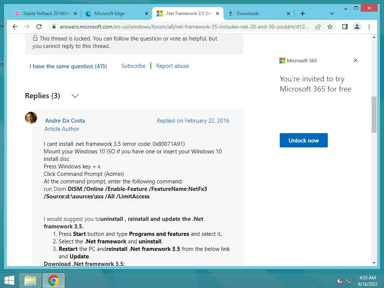Bookmark this page with star icon
The image size is (384, 288).
tap(330, 27)
